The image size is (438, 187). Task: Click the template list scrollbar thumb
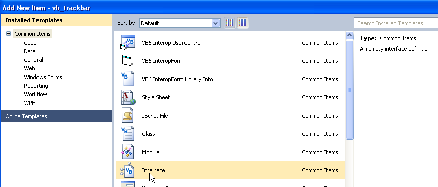click(350, 90)
